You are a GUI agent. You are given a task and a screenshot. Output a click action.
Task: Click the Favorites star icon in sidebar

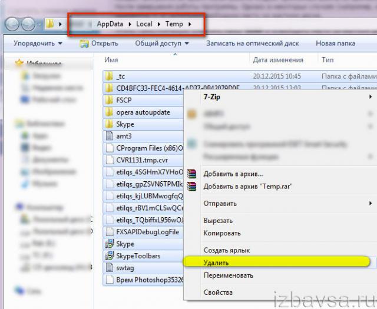(19, 63)
